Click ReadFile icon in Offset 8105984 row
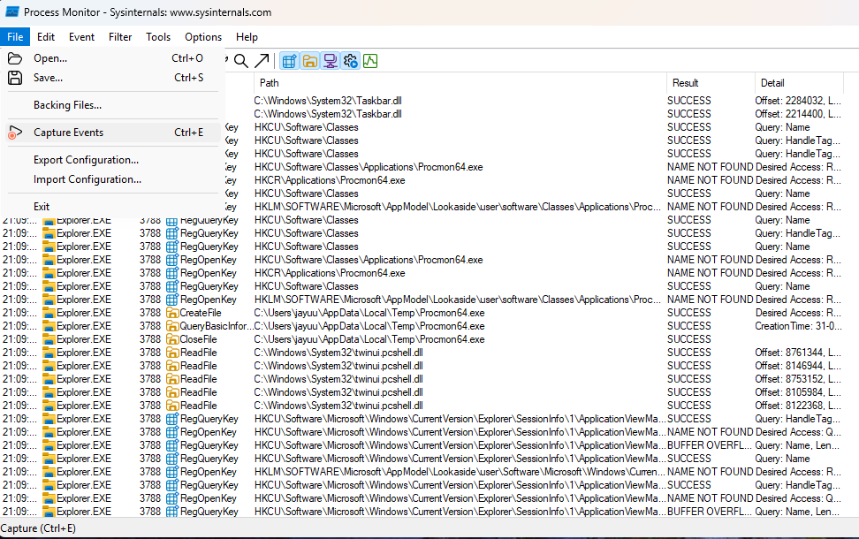This screenshot has width=859, height=539. [x=172, y=392]
